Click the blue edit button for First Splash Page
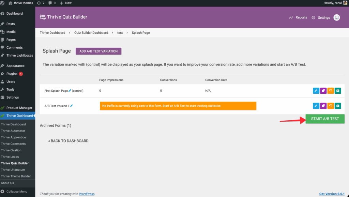349x197 pixels. coord(316,91)
